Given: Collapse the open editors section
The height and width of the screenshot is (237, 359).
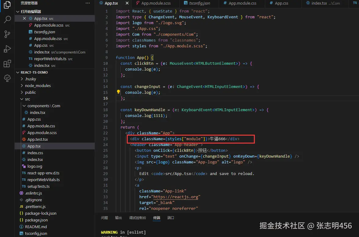Looking at the screenshot, I should 18,12.
